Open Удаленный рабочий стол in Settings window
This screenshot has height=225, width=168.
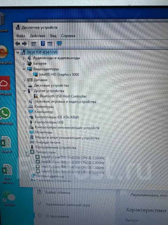point(64,205)
